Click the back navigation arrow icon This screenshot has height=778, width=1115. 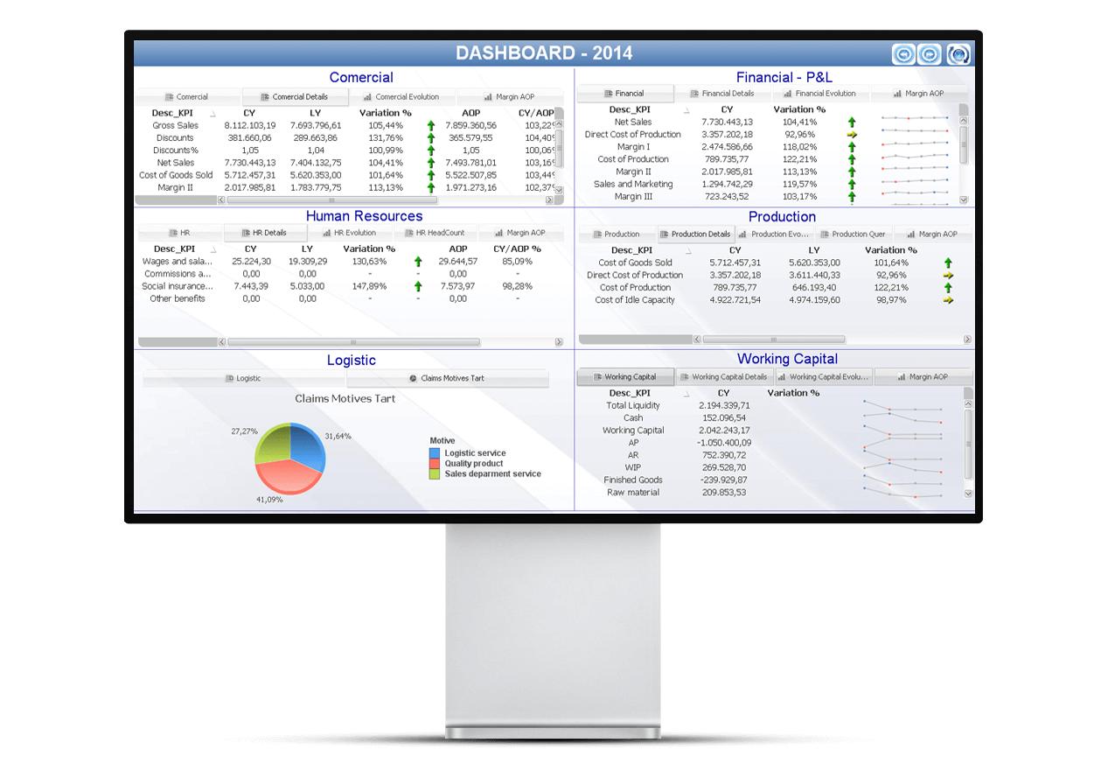coord(904,54)
